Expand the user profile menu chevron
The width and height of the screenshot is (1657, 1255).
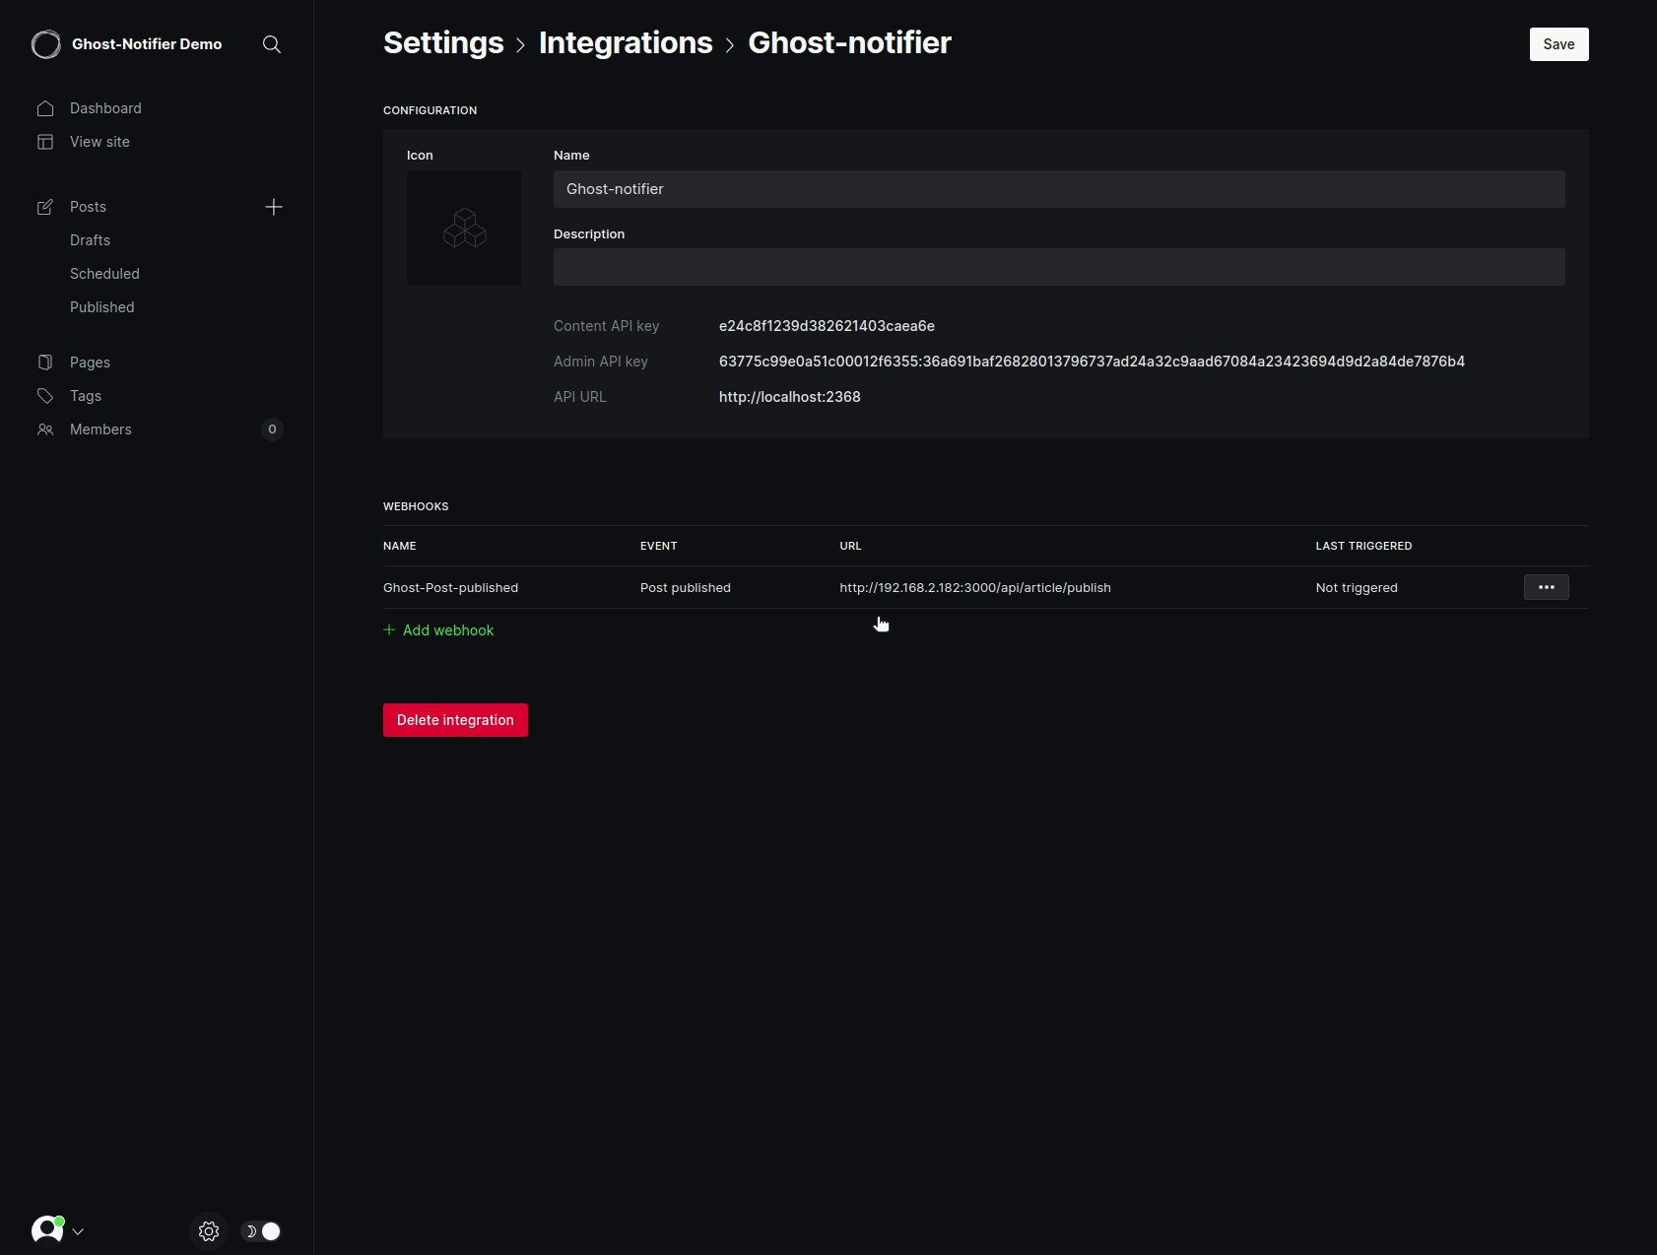pos(78,1231)
